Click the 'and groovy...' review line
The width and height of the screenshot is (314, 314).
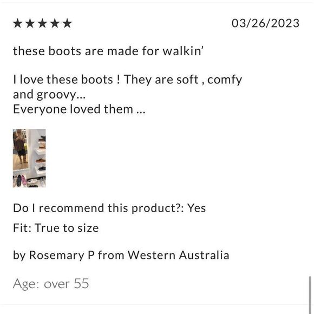(49, 95)
